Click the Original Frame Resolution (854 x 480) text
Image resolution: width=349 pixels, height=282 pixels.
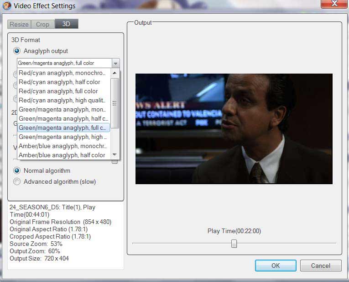(x=60, y=222)
